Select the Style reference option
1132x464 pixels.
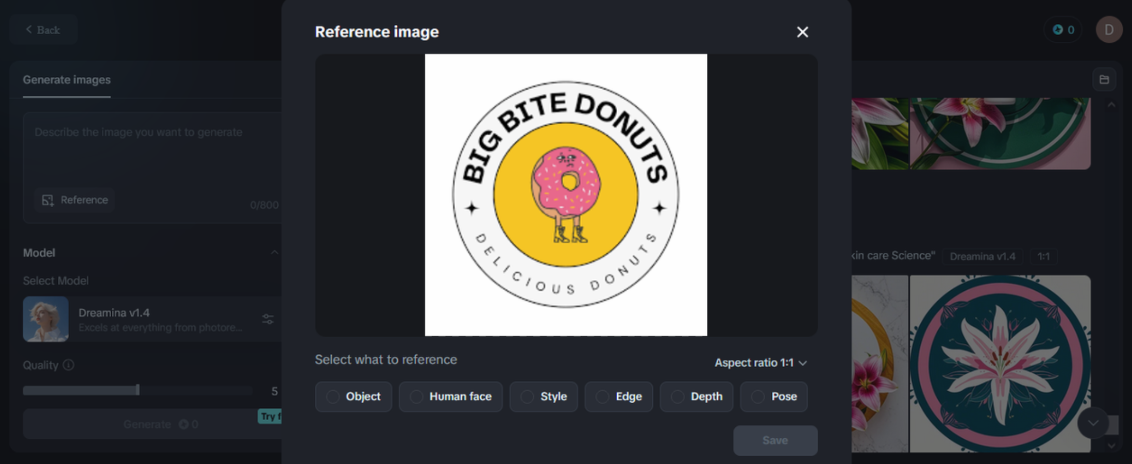(544, 396)
